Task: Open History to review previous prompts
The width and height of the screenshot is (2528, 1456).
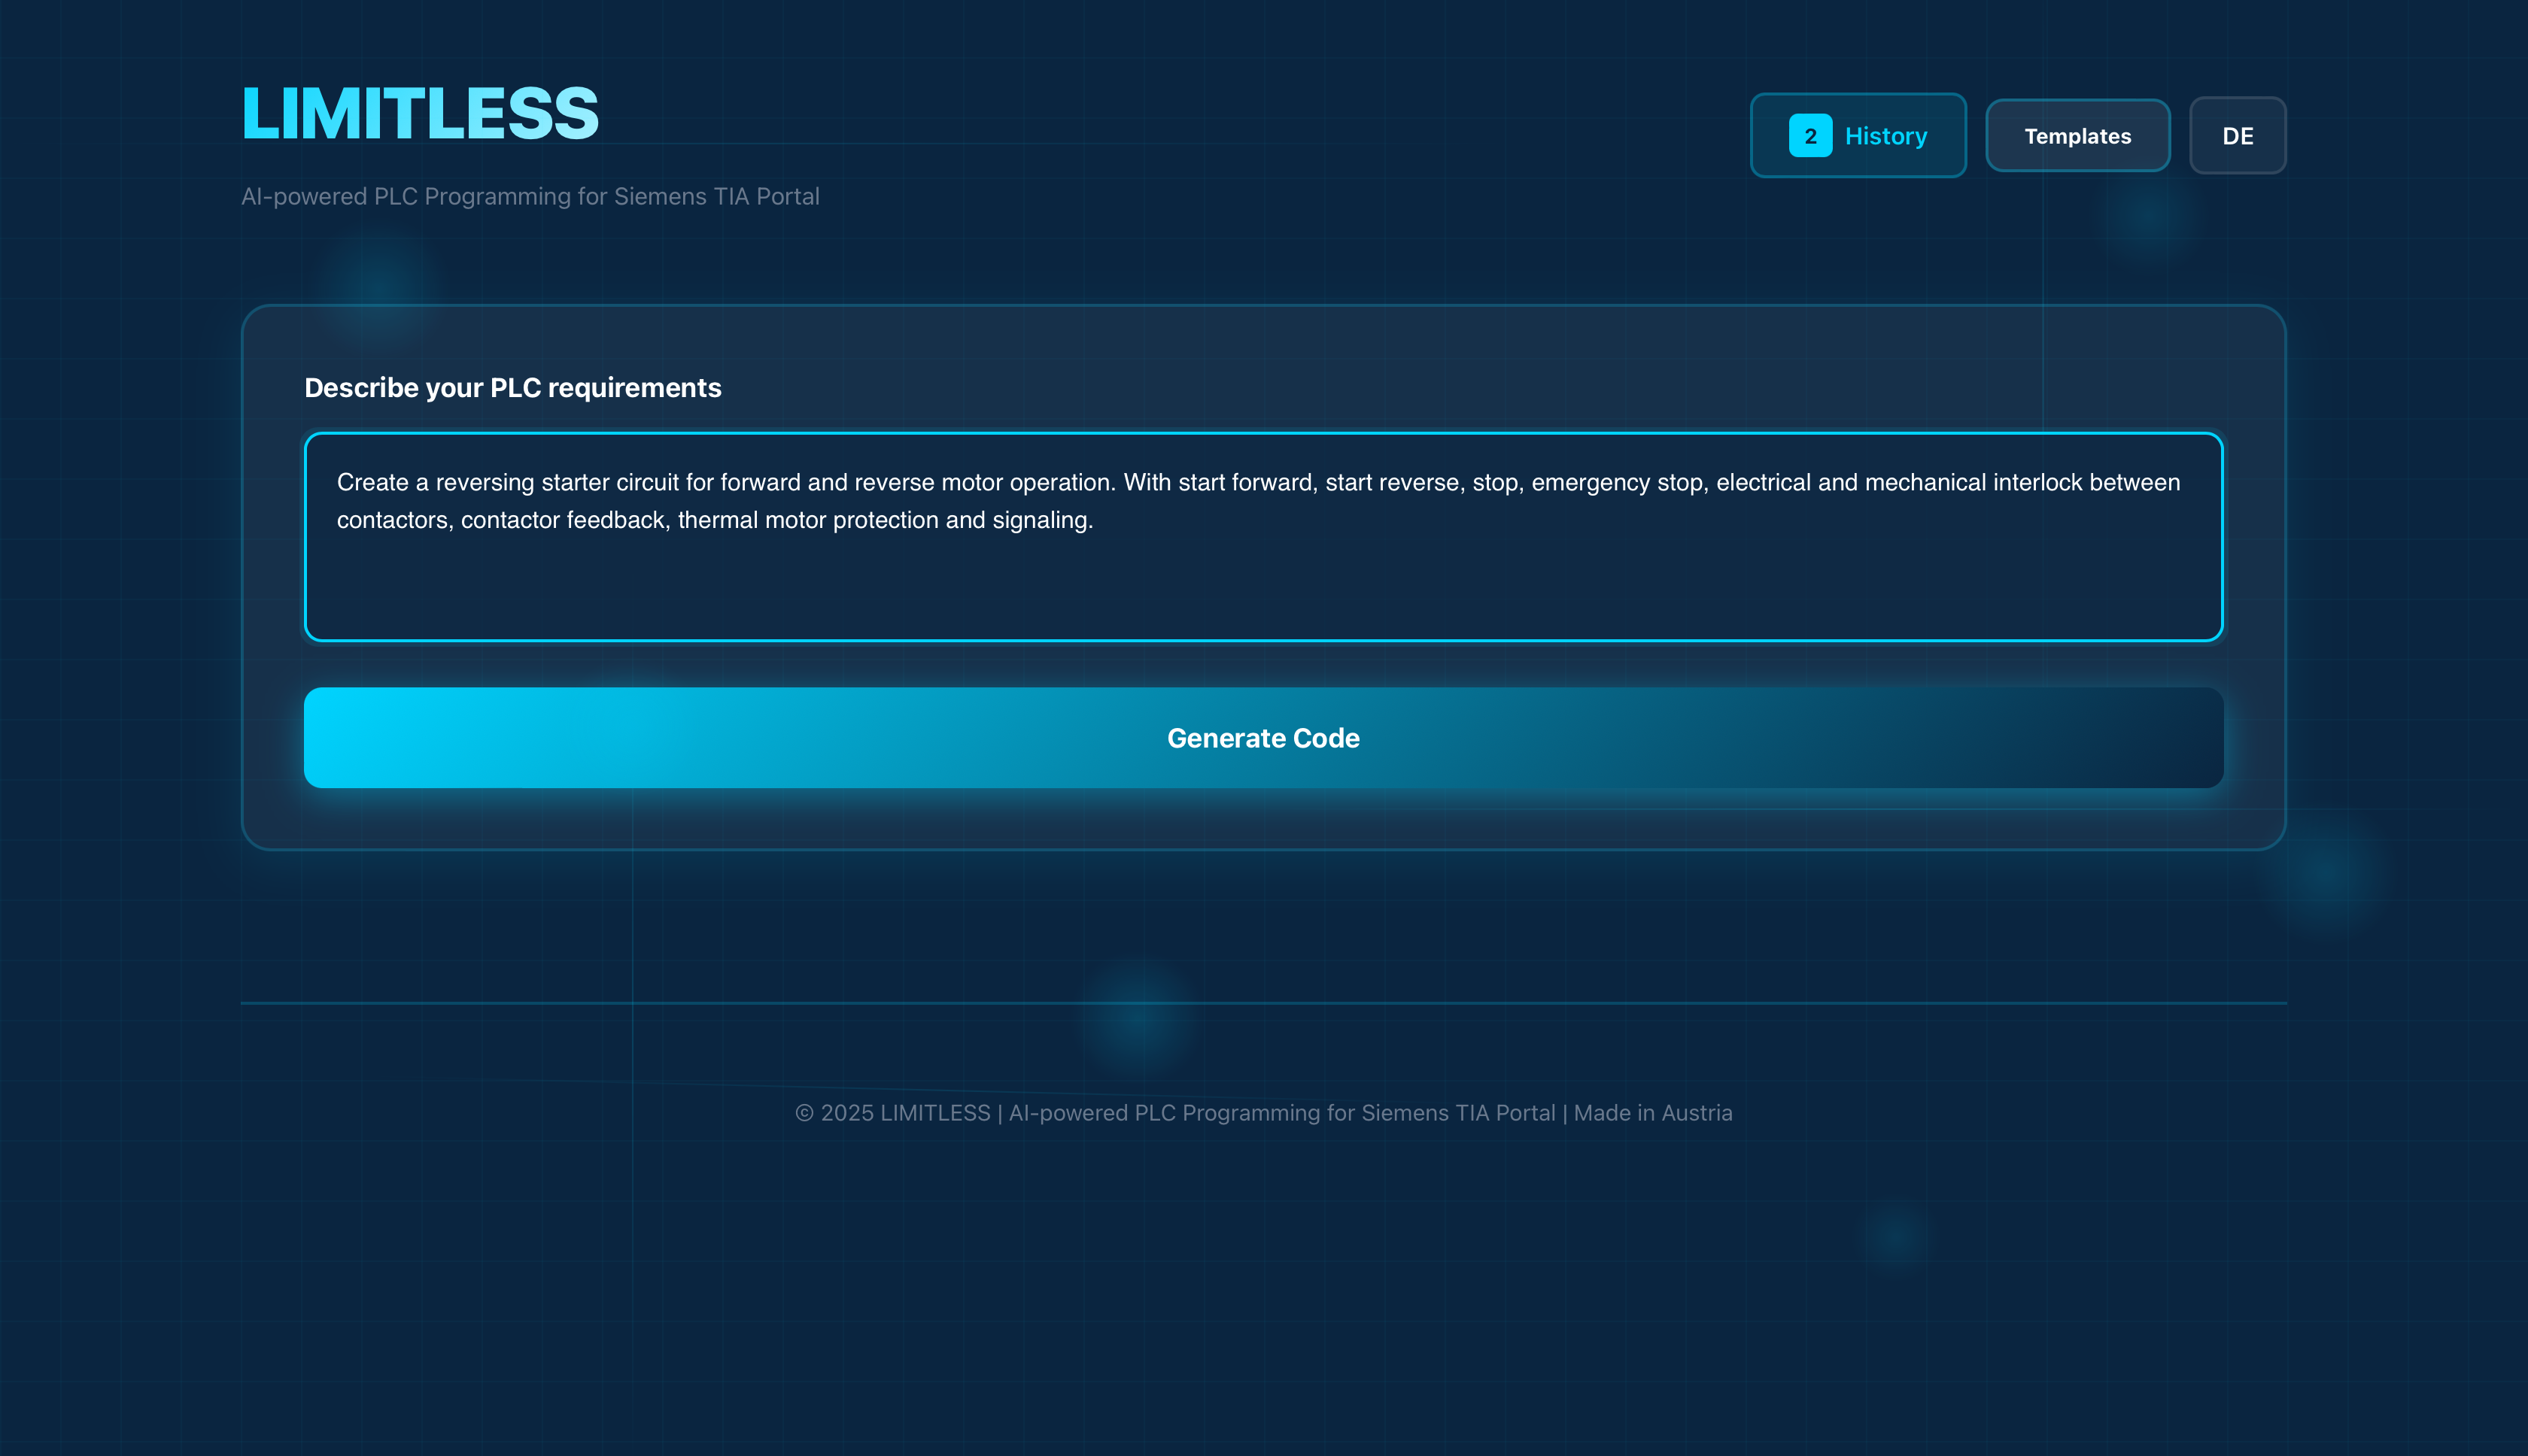Action: pos(1885,135)
